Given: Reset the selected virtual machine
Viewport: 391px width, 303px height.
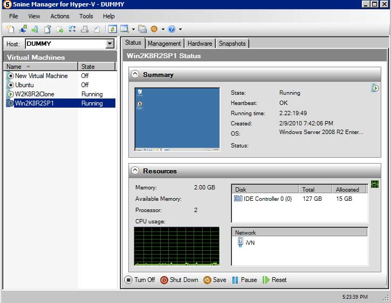Looking at the screenshot, I should 275,280.
